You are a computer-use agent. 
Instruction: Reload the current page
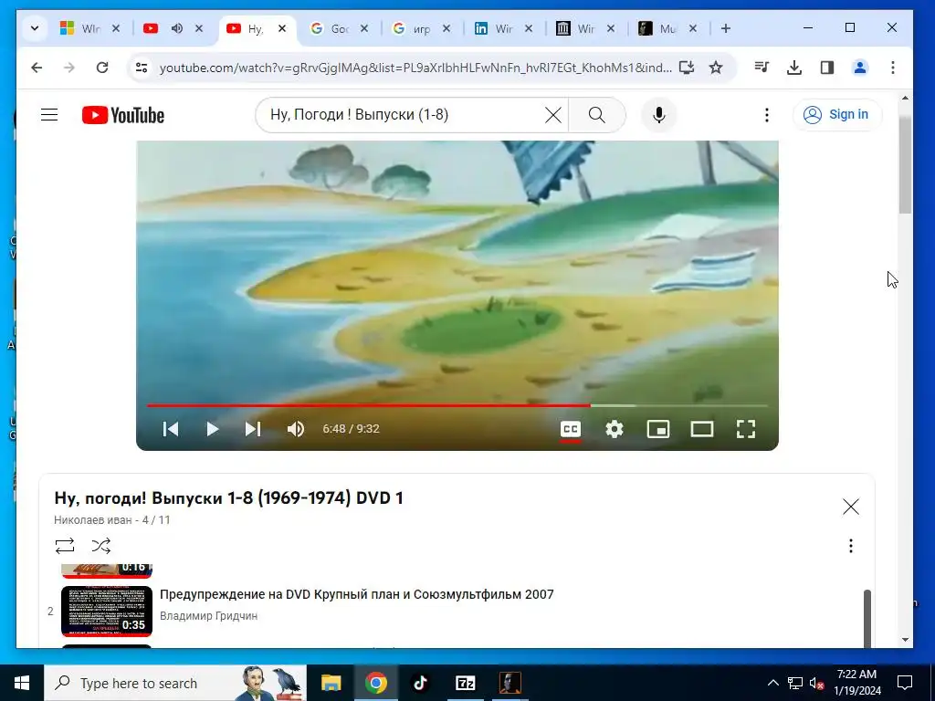tap(102, 68)
